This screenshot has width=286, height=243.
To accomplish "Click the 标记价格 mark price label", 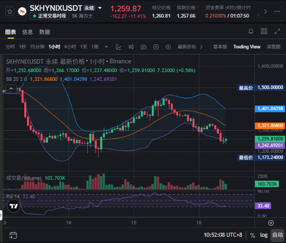I will click(x=161, y=8).
